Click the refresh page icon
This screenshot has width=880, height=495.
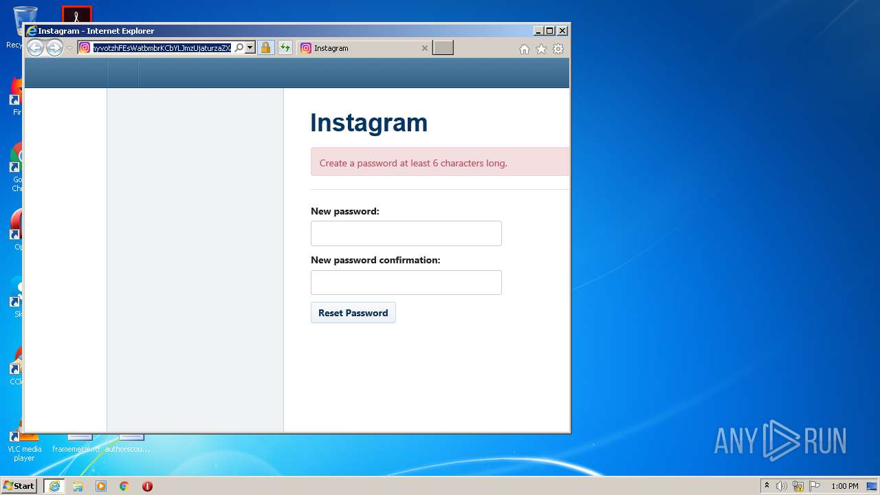tap(285, 47)
